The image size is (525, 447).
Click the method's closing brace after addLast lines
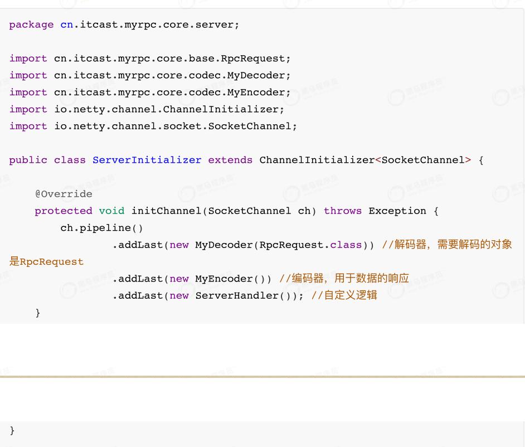pos(38,313)
